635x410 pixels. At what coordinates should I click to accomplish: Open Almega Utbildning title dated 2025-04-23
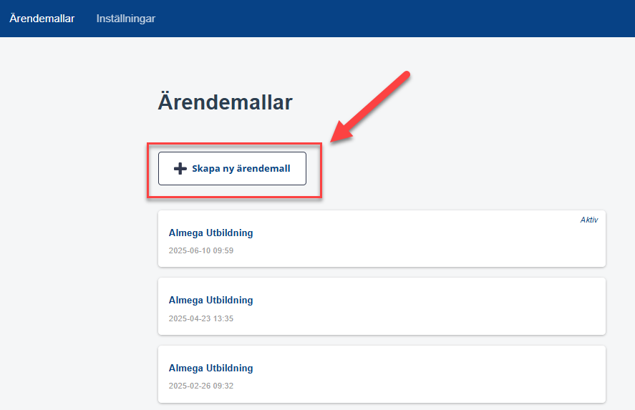tap(210, 300)
